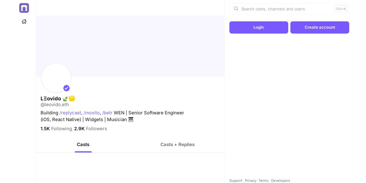Click the Login button

coord(259,27)
